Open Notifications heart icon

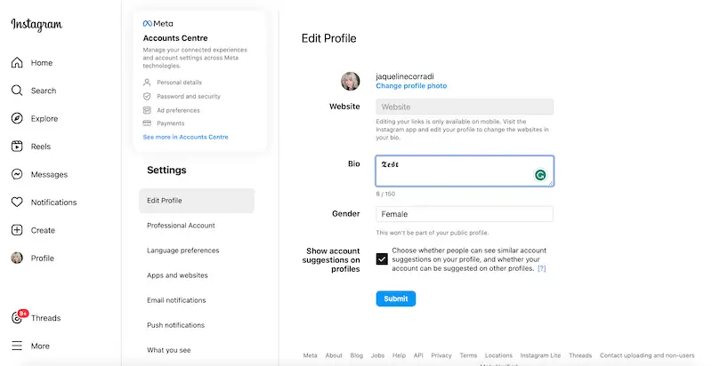[x=17, y=203]
